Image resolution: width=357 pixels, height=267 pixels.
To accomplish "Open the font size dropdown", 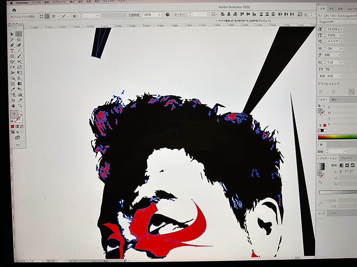I will [x=341, y=29].
